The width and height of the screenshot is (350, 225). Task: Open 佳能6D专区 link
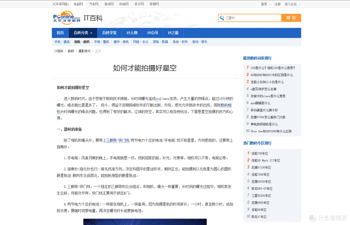tap(259, 209)
